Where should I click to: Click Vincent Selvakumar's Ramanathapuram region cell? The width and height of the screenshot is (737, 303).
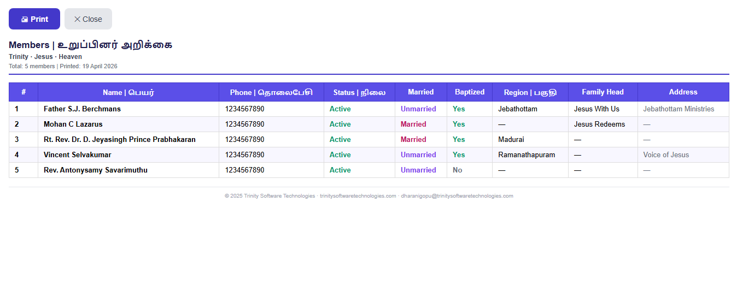(530, 155)
